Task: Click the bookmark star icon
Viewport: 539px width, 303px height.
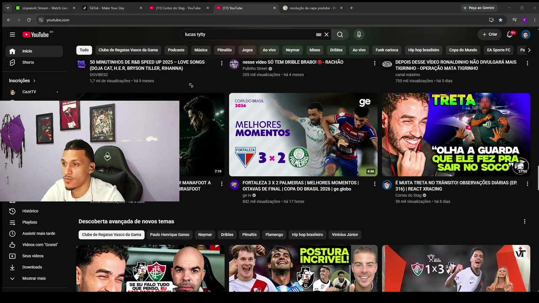Action: (500, 20)
